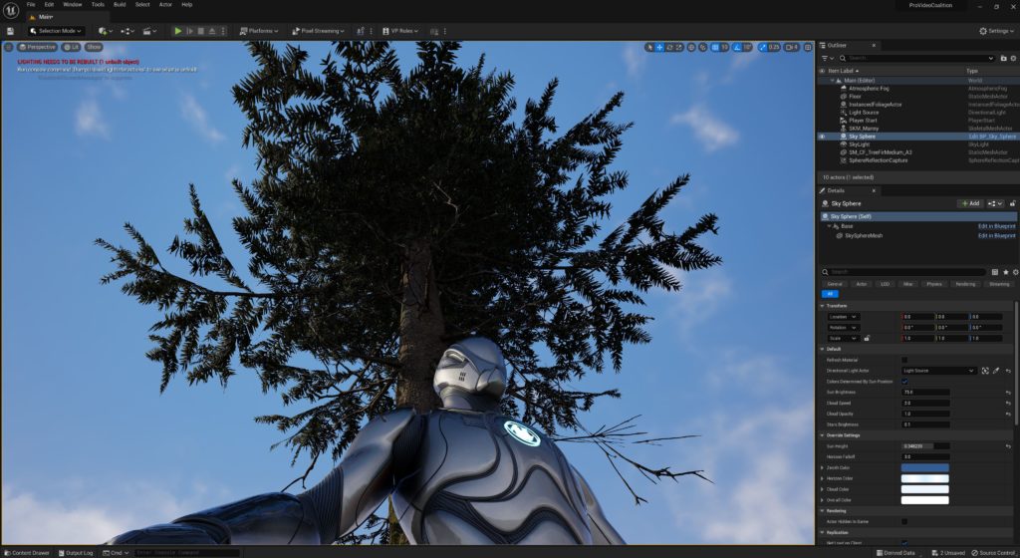Select the Translate gizmo tool
The image size is (1020, 558).
point(659,48)
